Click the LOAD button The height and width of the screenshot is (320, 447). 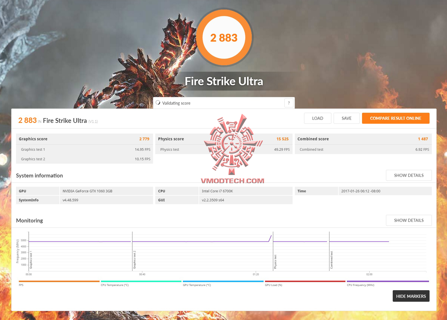(318, 118)
